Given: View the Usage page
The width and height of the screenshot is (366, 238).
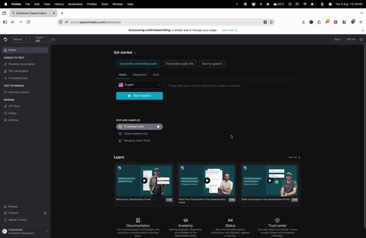Looking at the screenshot, I should point(13,113).
